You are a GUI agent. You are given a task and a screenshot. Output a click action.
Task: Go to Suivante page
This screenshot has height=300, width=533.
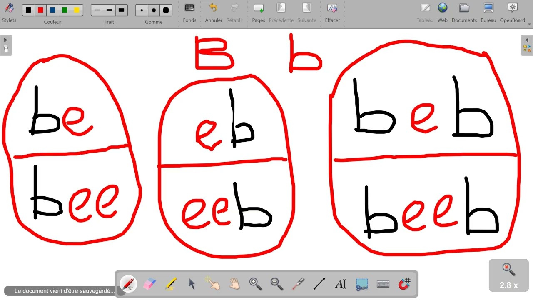coord(307,12)
